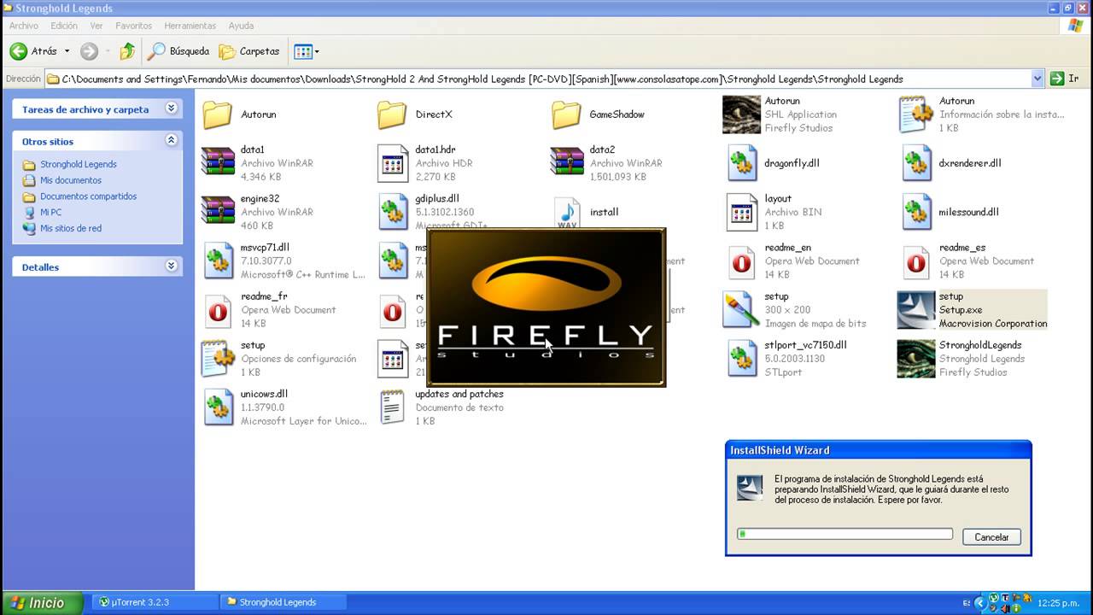Select the dxrenderer.dll file icon
This screenshot has width=1093, height=615.
[916, 163]
